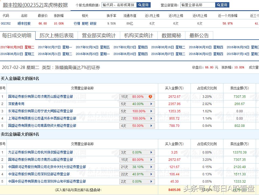
Task: Focus the brokerage name input field
Action: (x=198, y=5)
